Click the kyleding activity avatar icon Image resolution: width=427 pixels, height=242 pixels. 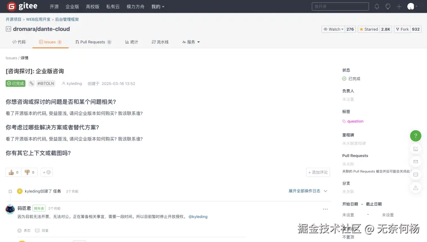[20, 191]
